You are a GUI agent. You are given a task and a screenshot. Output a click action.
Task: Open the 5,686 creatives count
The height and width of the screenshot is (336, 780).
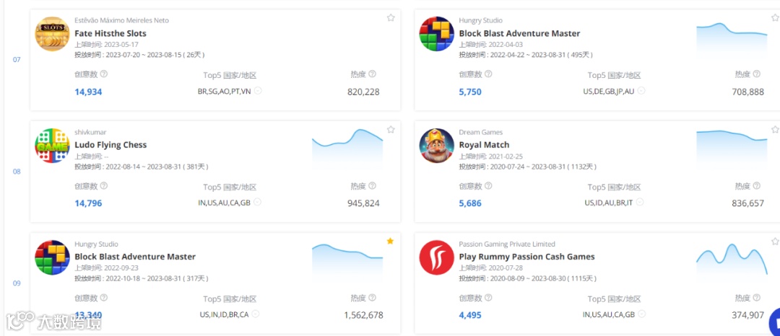pos(470,203)
